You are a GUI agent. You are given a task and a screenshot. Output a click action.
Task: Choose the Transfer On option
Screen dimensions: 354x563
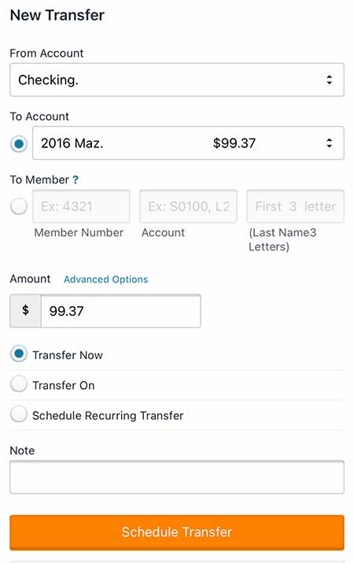19,384
